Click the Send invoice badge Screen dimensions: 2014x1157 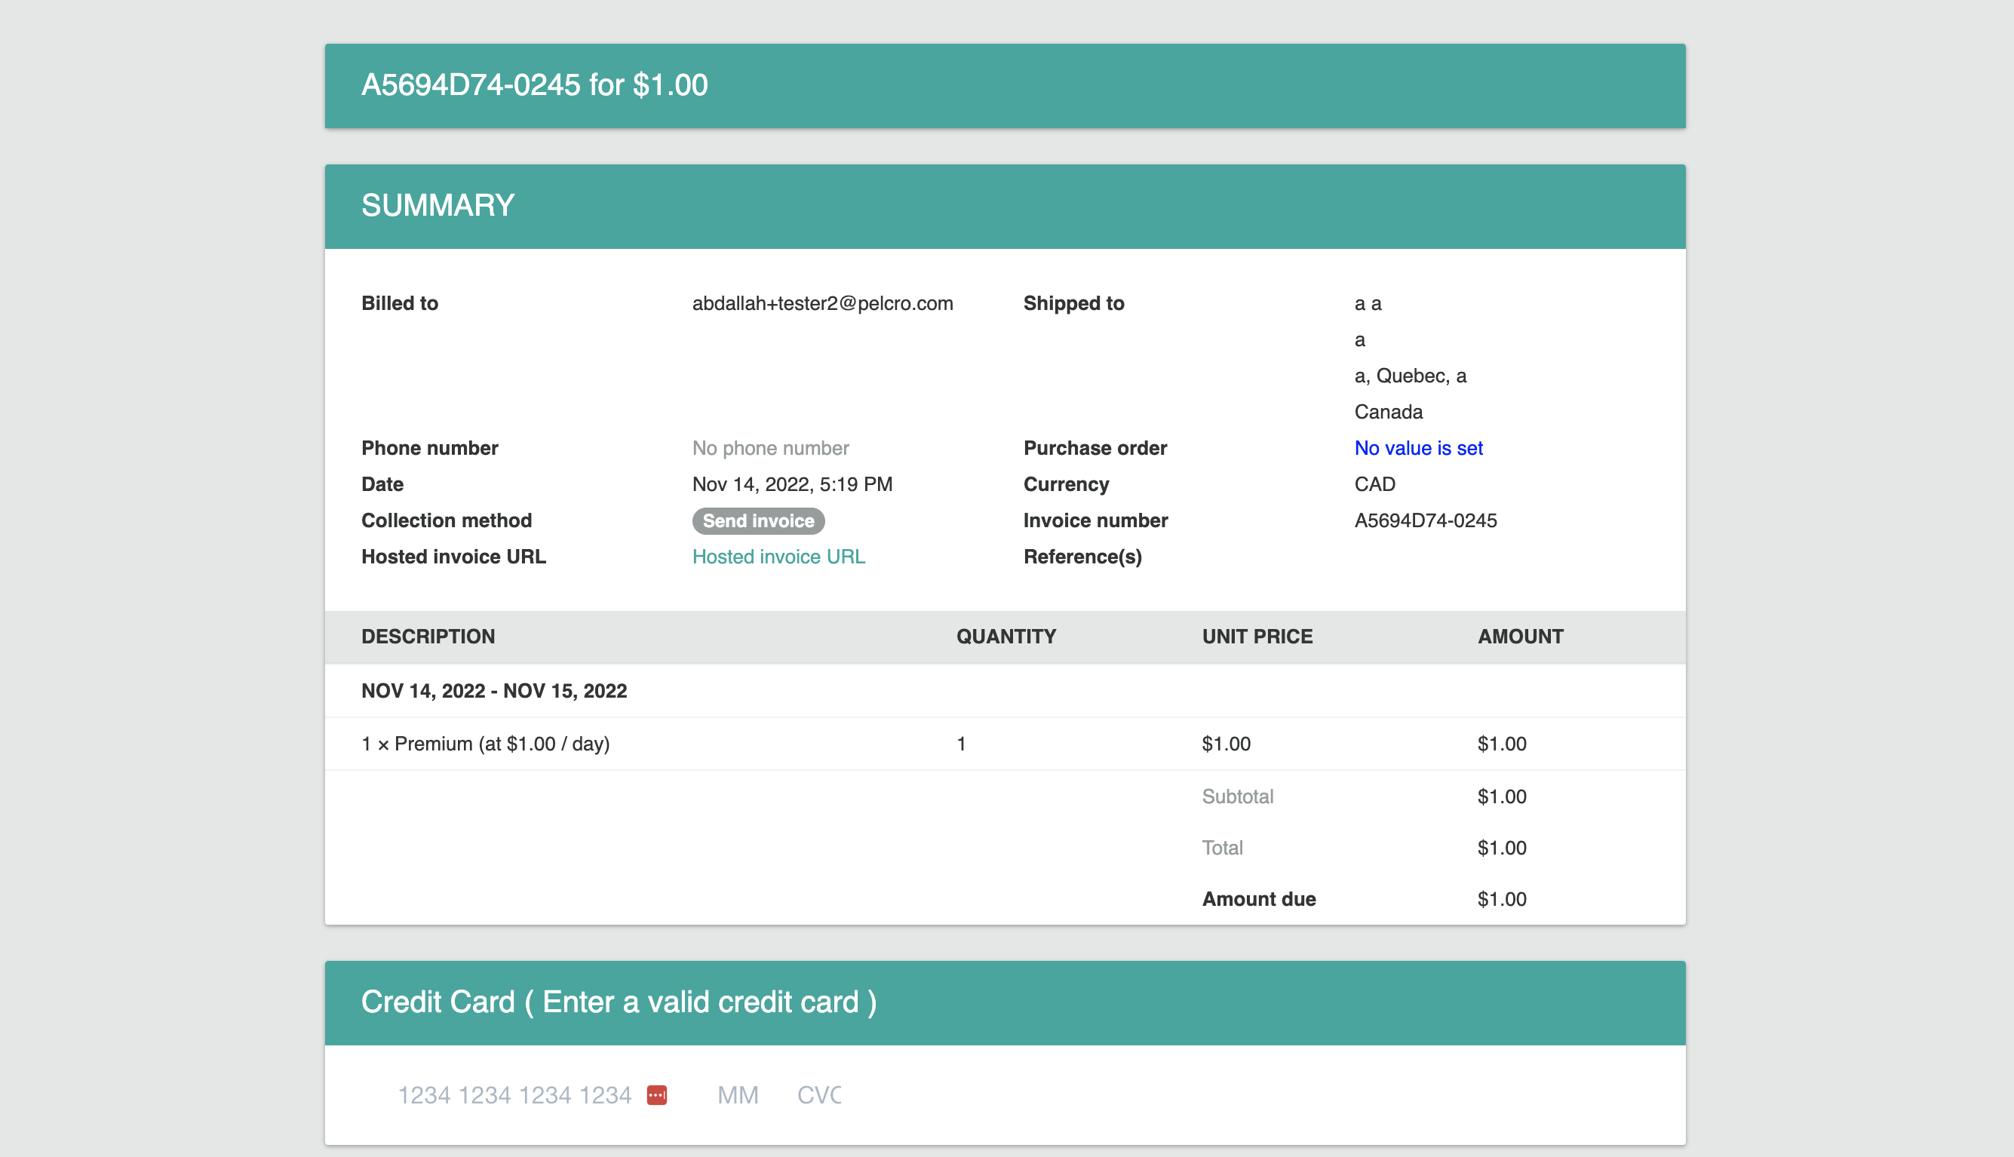[x=758, y=520]
